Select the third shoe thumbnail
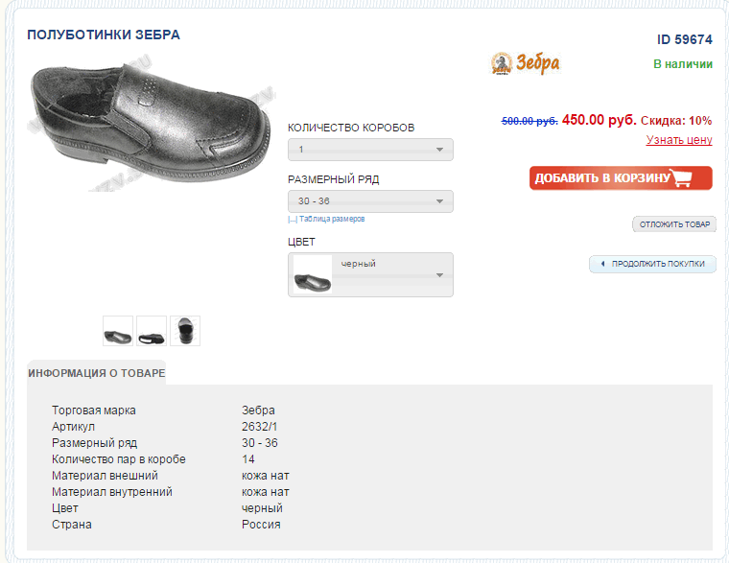Screen dimensions: 729x563 point(185,331)
